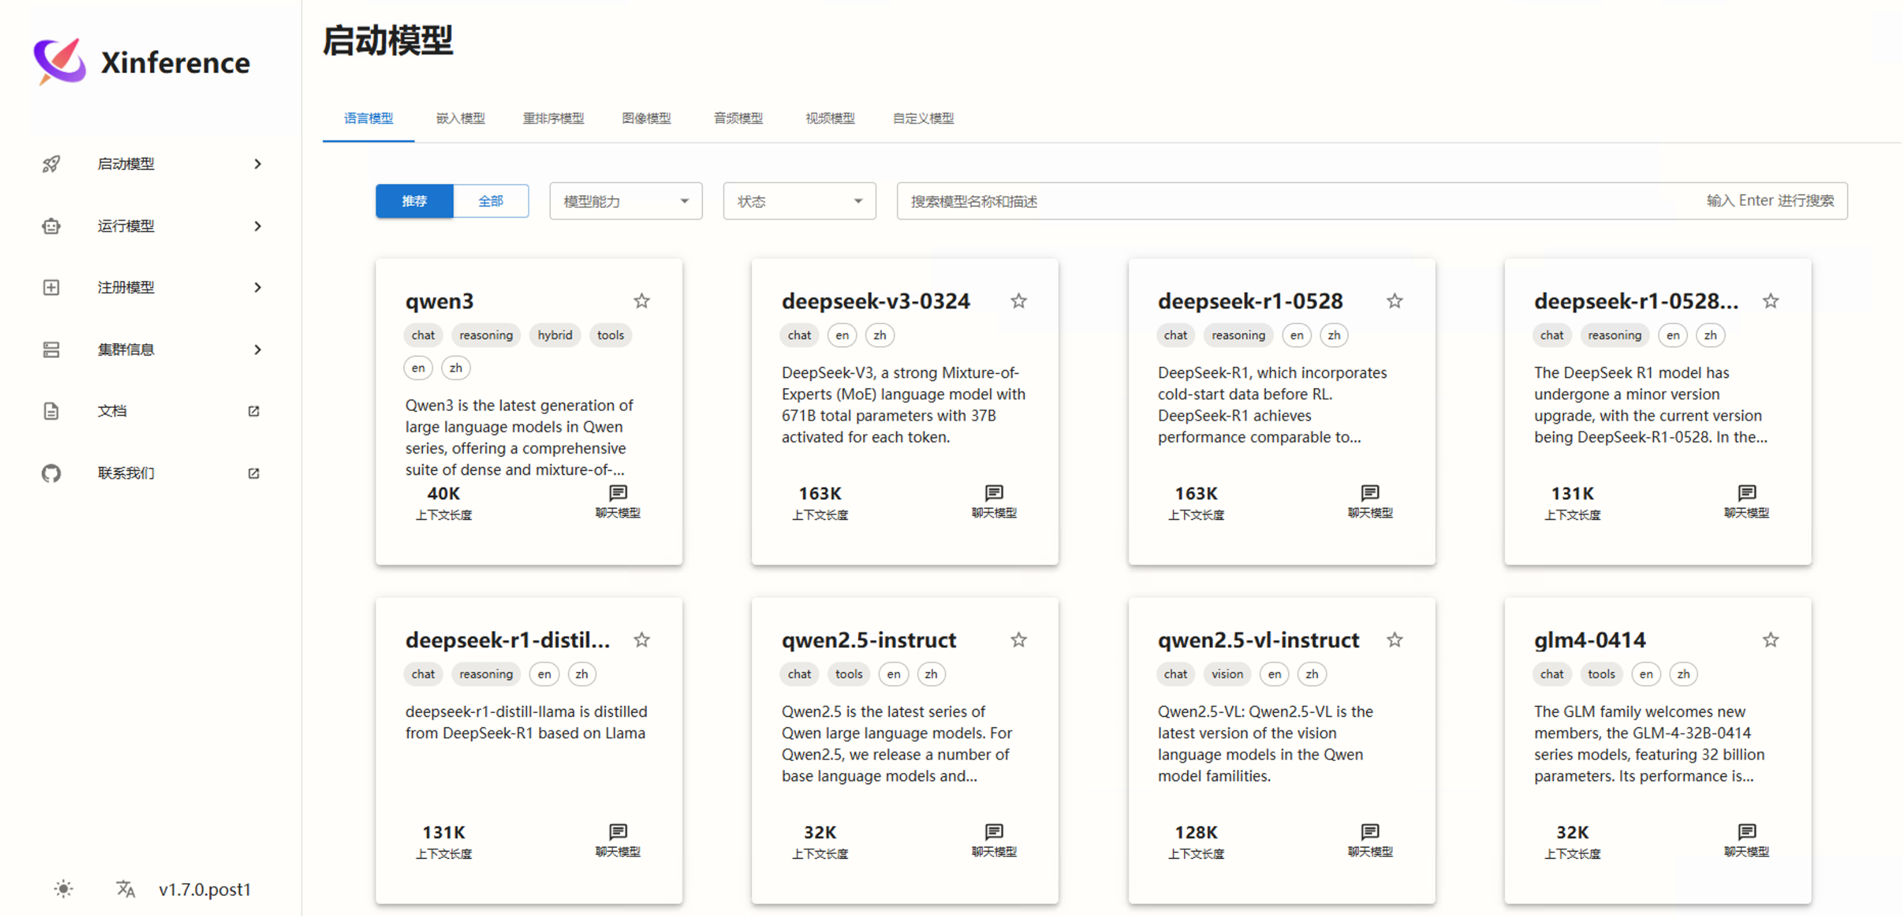Click the model search input field
The height and width of the screenshot is (916, 1903).
point(1256,200)
